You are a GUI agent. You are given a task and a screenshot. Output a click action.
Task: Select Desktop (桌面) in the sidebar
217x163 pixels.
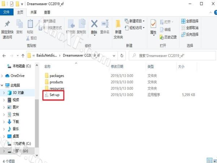(x=13, y=136)
